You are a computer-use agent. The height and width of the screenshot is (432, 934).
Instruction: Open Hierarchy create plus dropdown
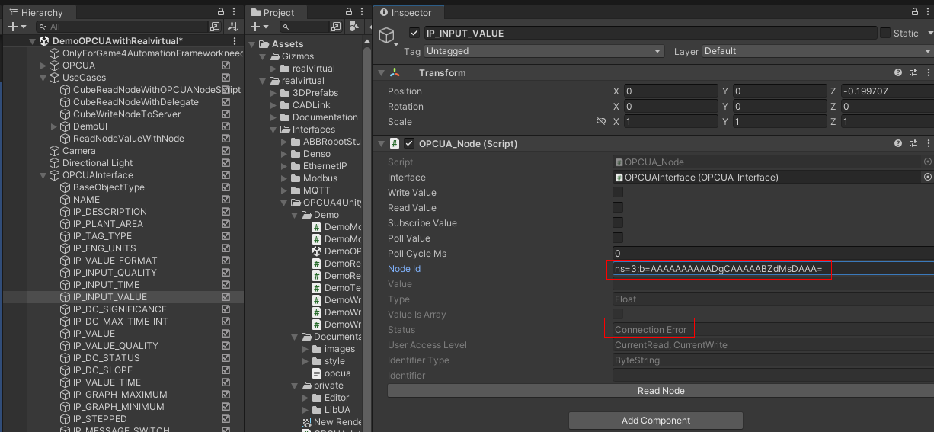tap(15, 27)
